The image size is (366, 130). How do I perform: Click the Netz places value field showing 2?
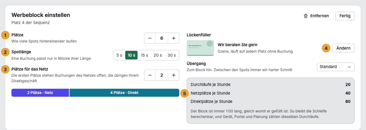[162, 75]
